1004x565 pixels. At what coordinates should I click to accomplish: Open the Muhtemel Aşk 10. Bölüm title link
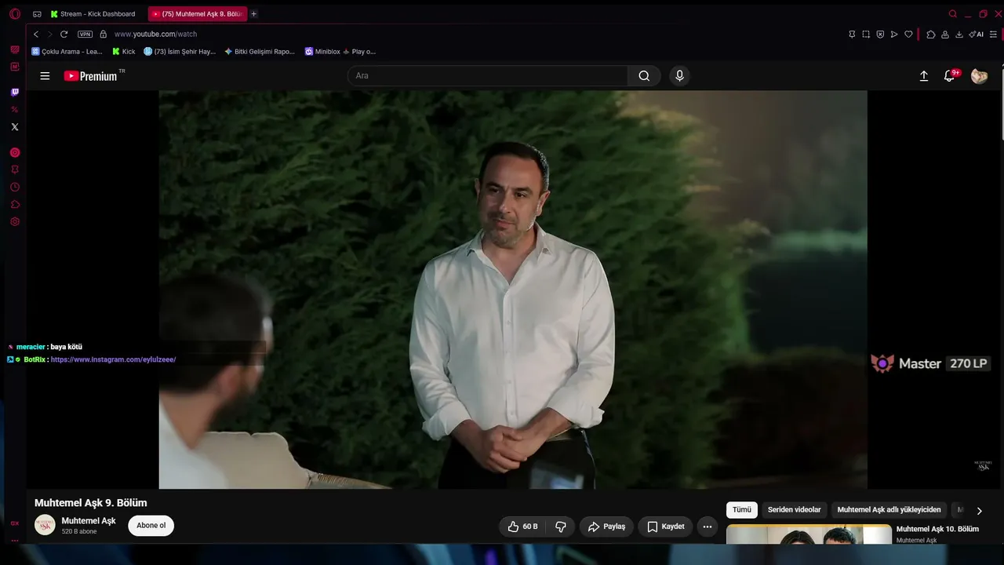point(937,529)
